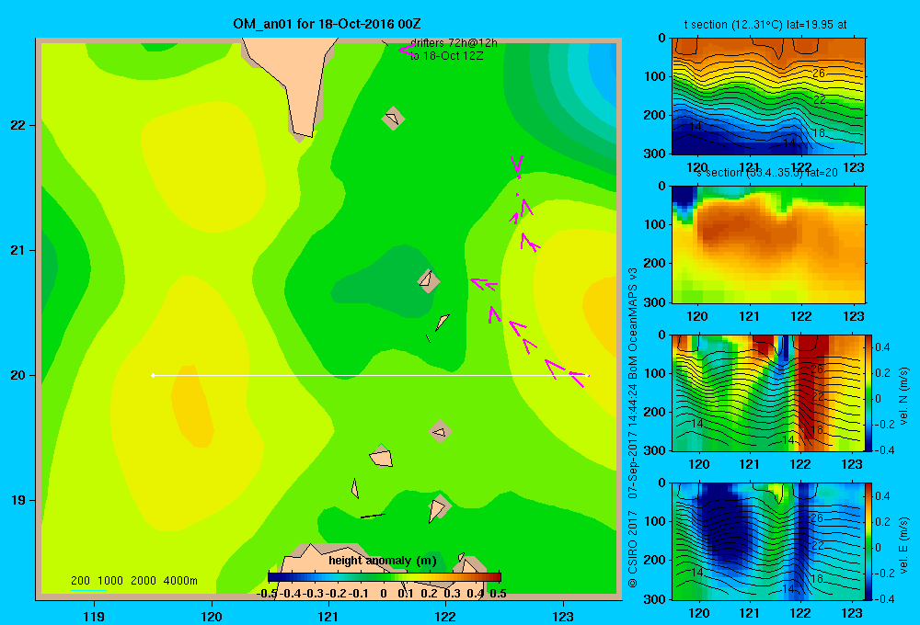Pick the height anomaly color scale bar
920x625 pixels.
385,577
